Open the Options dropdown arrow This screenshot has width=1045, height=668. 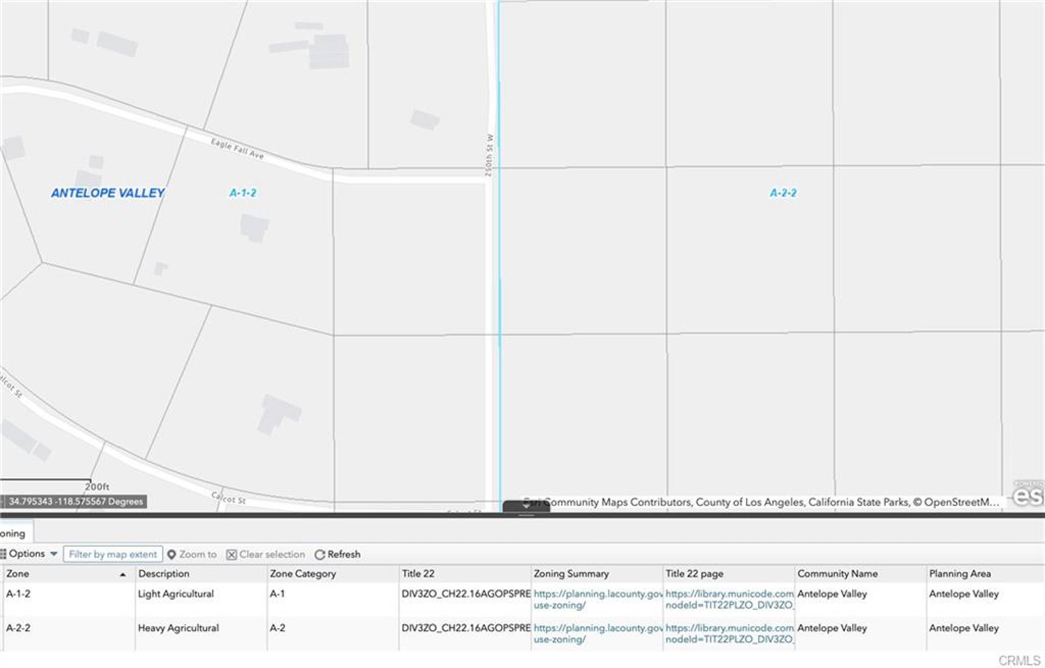54,554
